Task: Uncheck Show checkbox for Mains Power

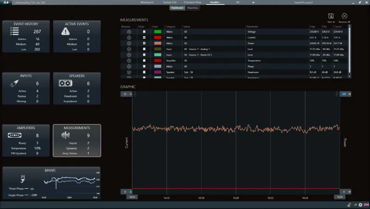Action: [144, 43]
